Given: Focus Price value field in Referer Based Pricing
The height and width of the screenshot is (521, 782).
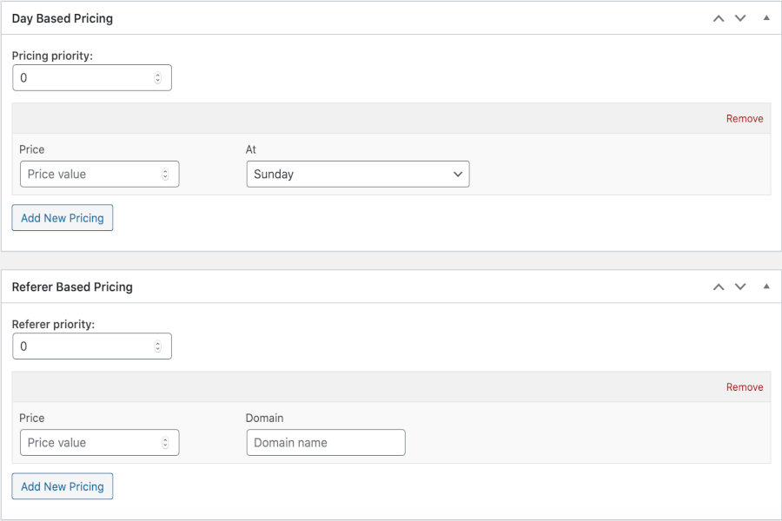Looking at the screenshot, I should [x=99, y=443].
